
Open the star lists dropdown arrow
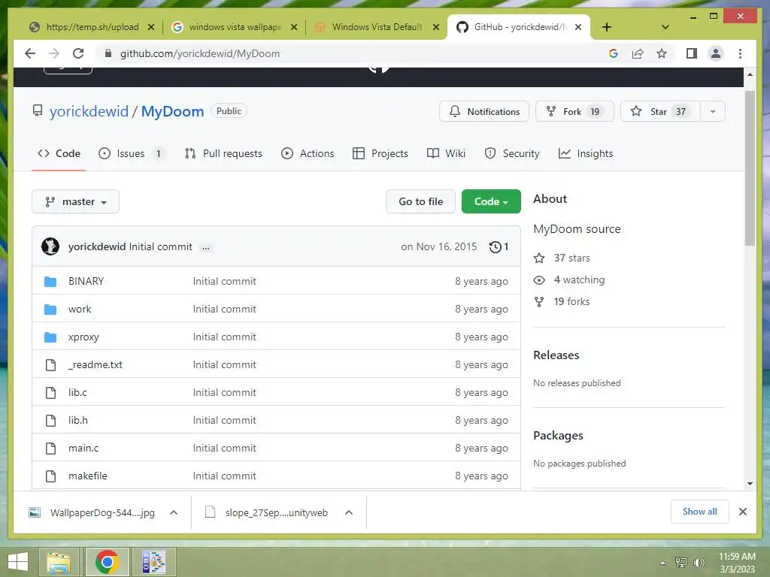click(713, 111)
